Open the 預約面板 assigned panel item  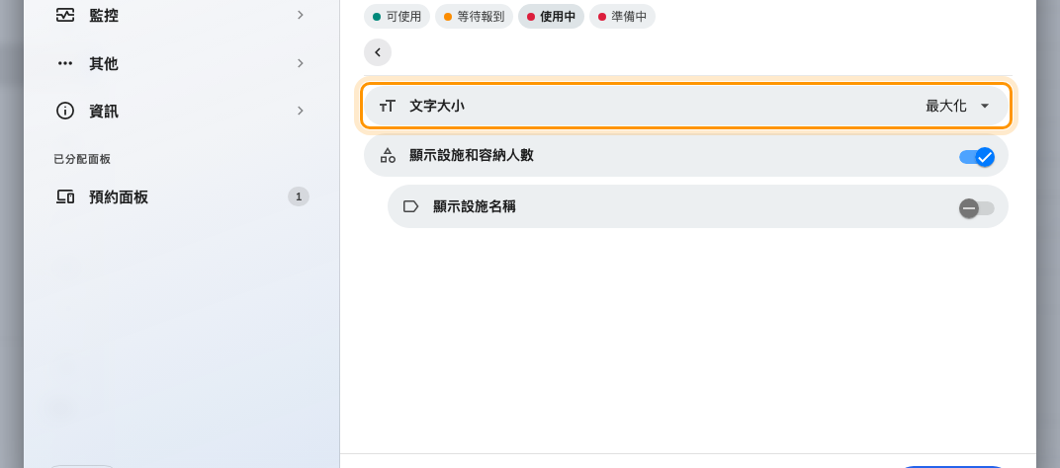(181, 197)
